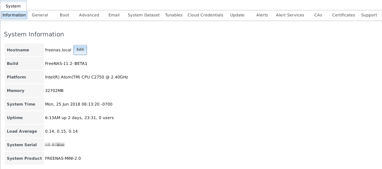Click the blurred System Serial value

55,145
